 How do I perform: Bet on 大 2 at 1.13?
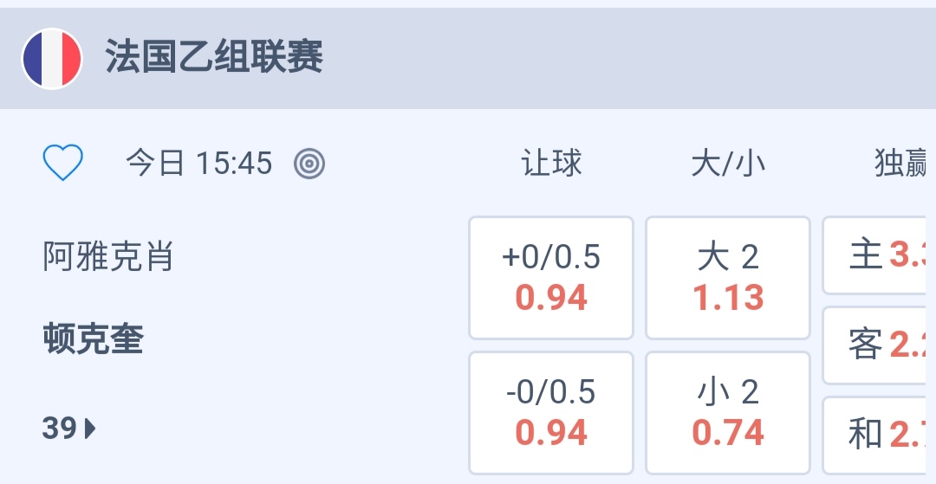tap(728, 277)
